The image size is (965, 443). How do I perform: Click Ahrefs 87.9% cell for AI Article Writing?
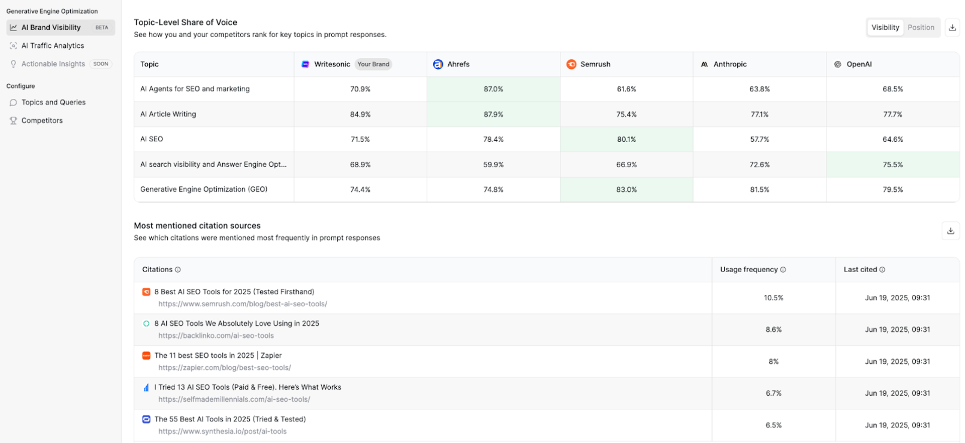[x=494, y=115]
